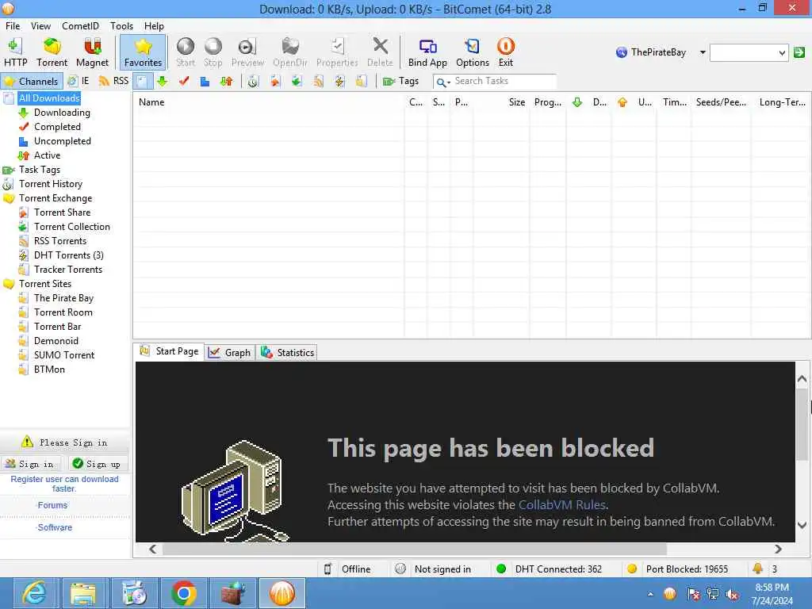Click the Exit toolbar icon
Image resolution: width=812 pixels, height=609 pixels.
tap(505, 52)
